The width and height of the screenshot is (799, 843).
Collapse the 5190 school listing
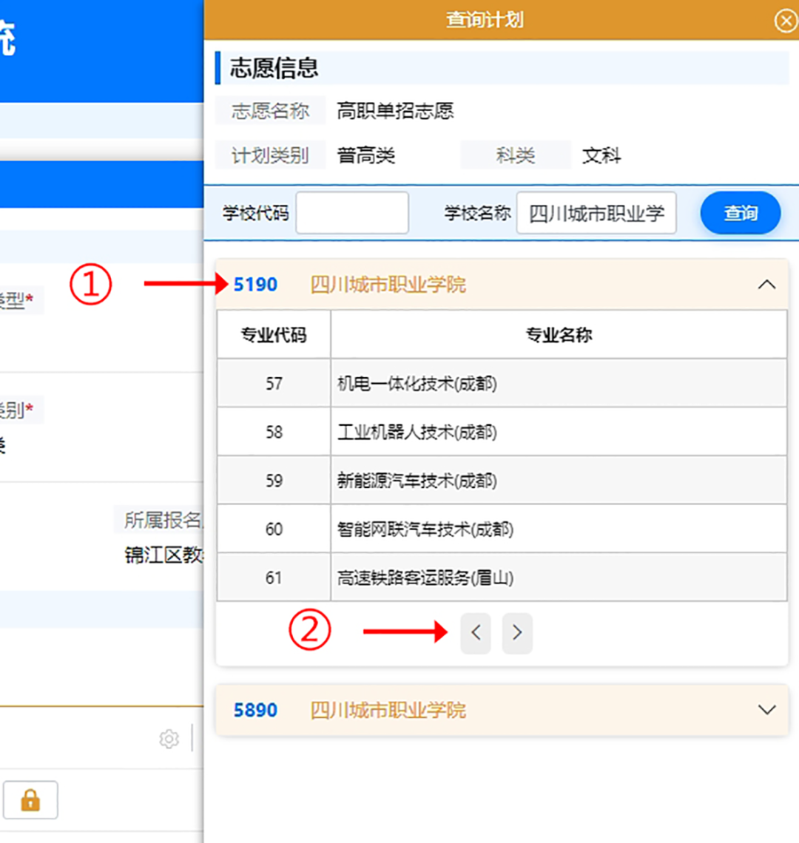[x=767, y=283]
